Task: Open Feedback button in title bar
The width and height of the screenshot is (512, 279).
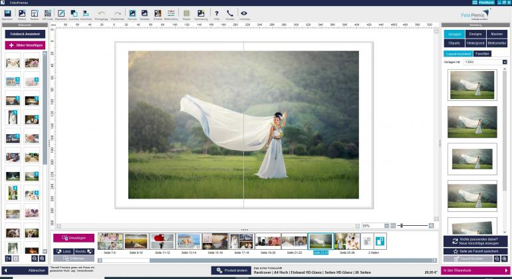Action: tap(486, 3)
